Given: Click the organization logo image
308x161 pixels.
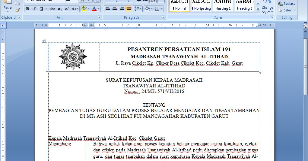Looking at the screenshot, I should 73,57.
